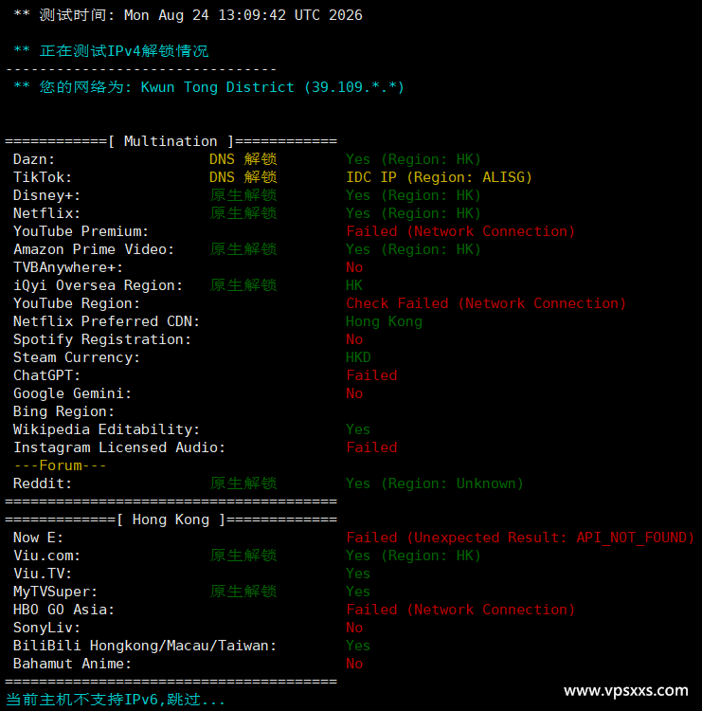The image size is (702, 711).
Task: Click the 'Now E:' label
Action: click(39, 538)
